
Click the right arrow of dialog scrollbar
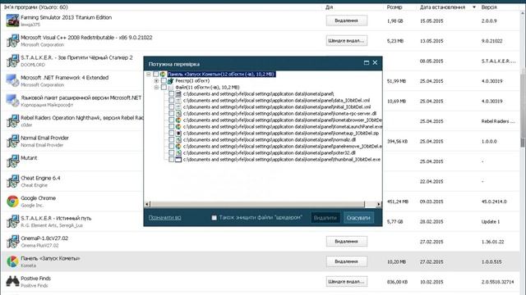pyautogui.click(x=379, y=204)
